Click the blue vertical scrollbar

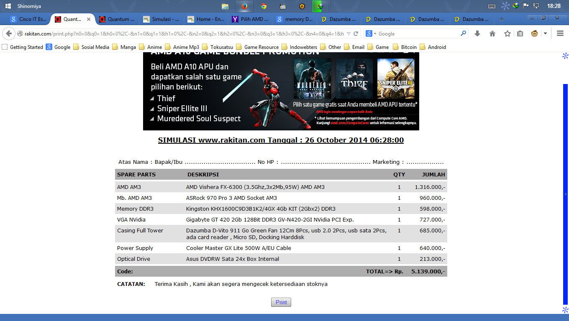[565, 194]
